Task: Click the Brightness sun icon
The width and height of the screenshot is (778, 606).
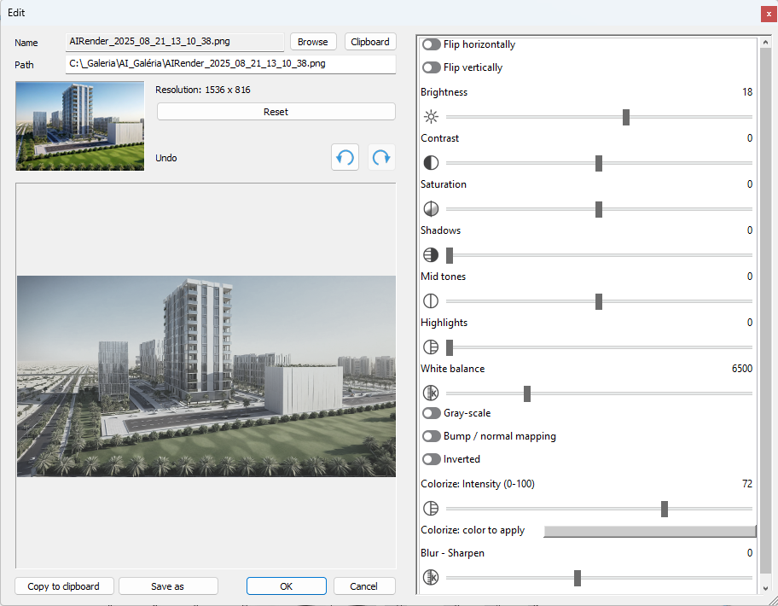Action: [431, 117]
